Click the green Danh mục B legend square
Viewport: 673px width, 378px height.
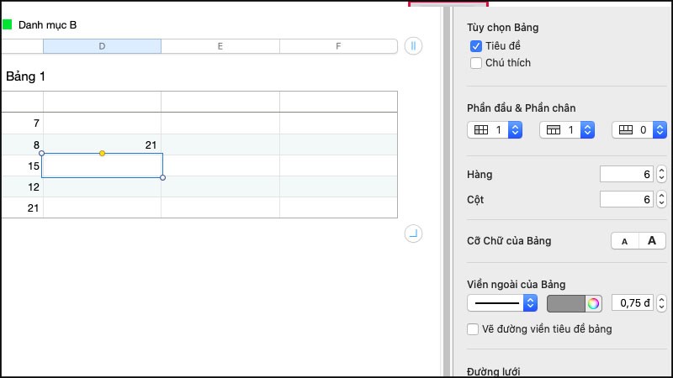coord(8,24)
